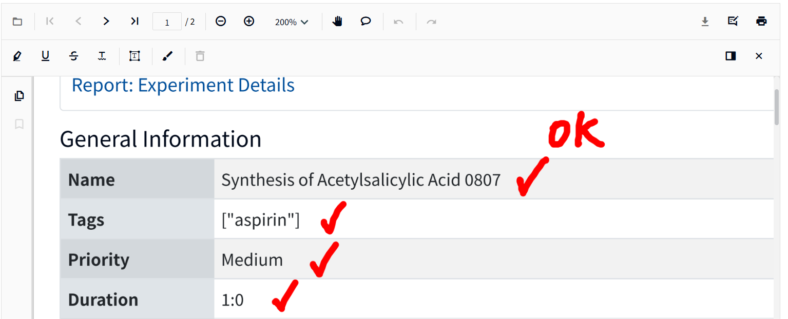
Task: Toggle the annotation edit toolbar
Action: coord(733,21)
